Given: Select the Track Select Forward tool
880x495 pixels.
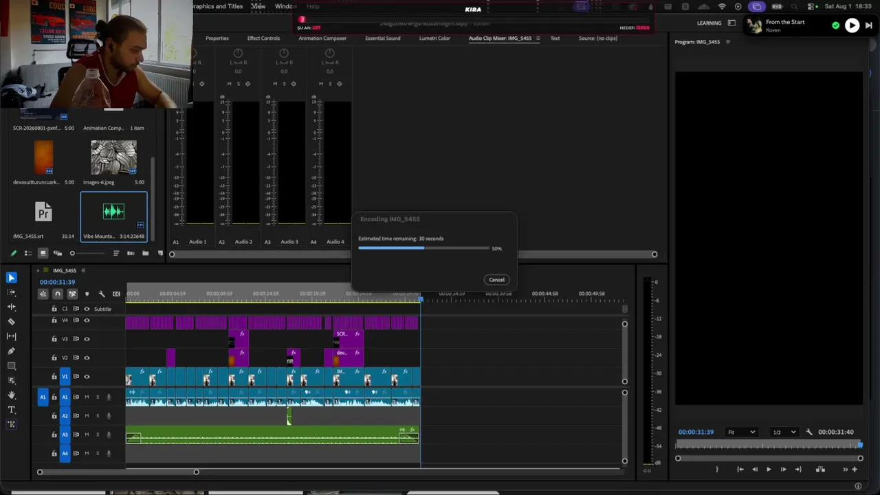Looking at the screenshot, I should tap(12, 292).
